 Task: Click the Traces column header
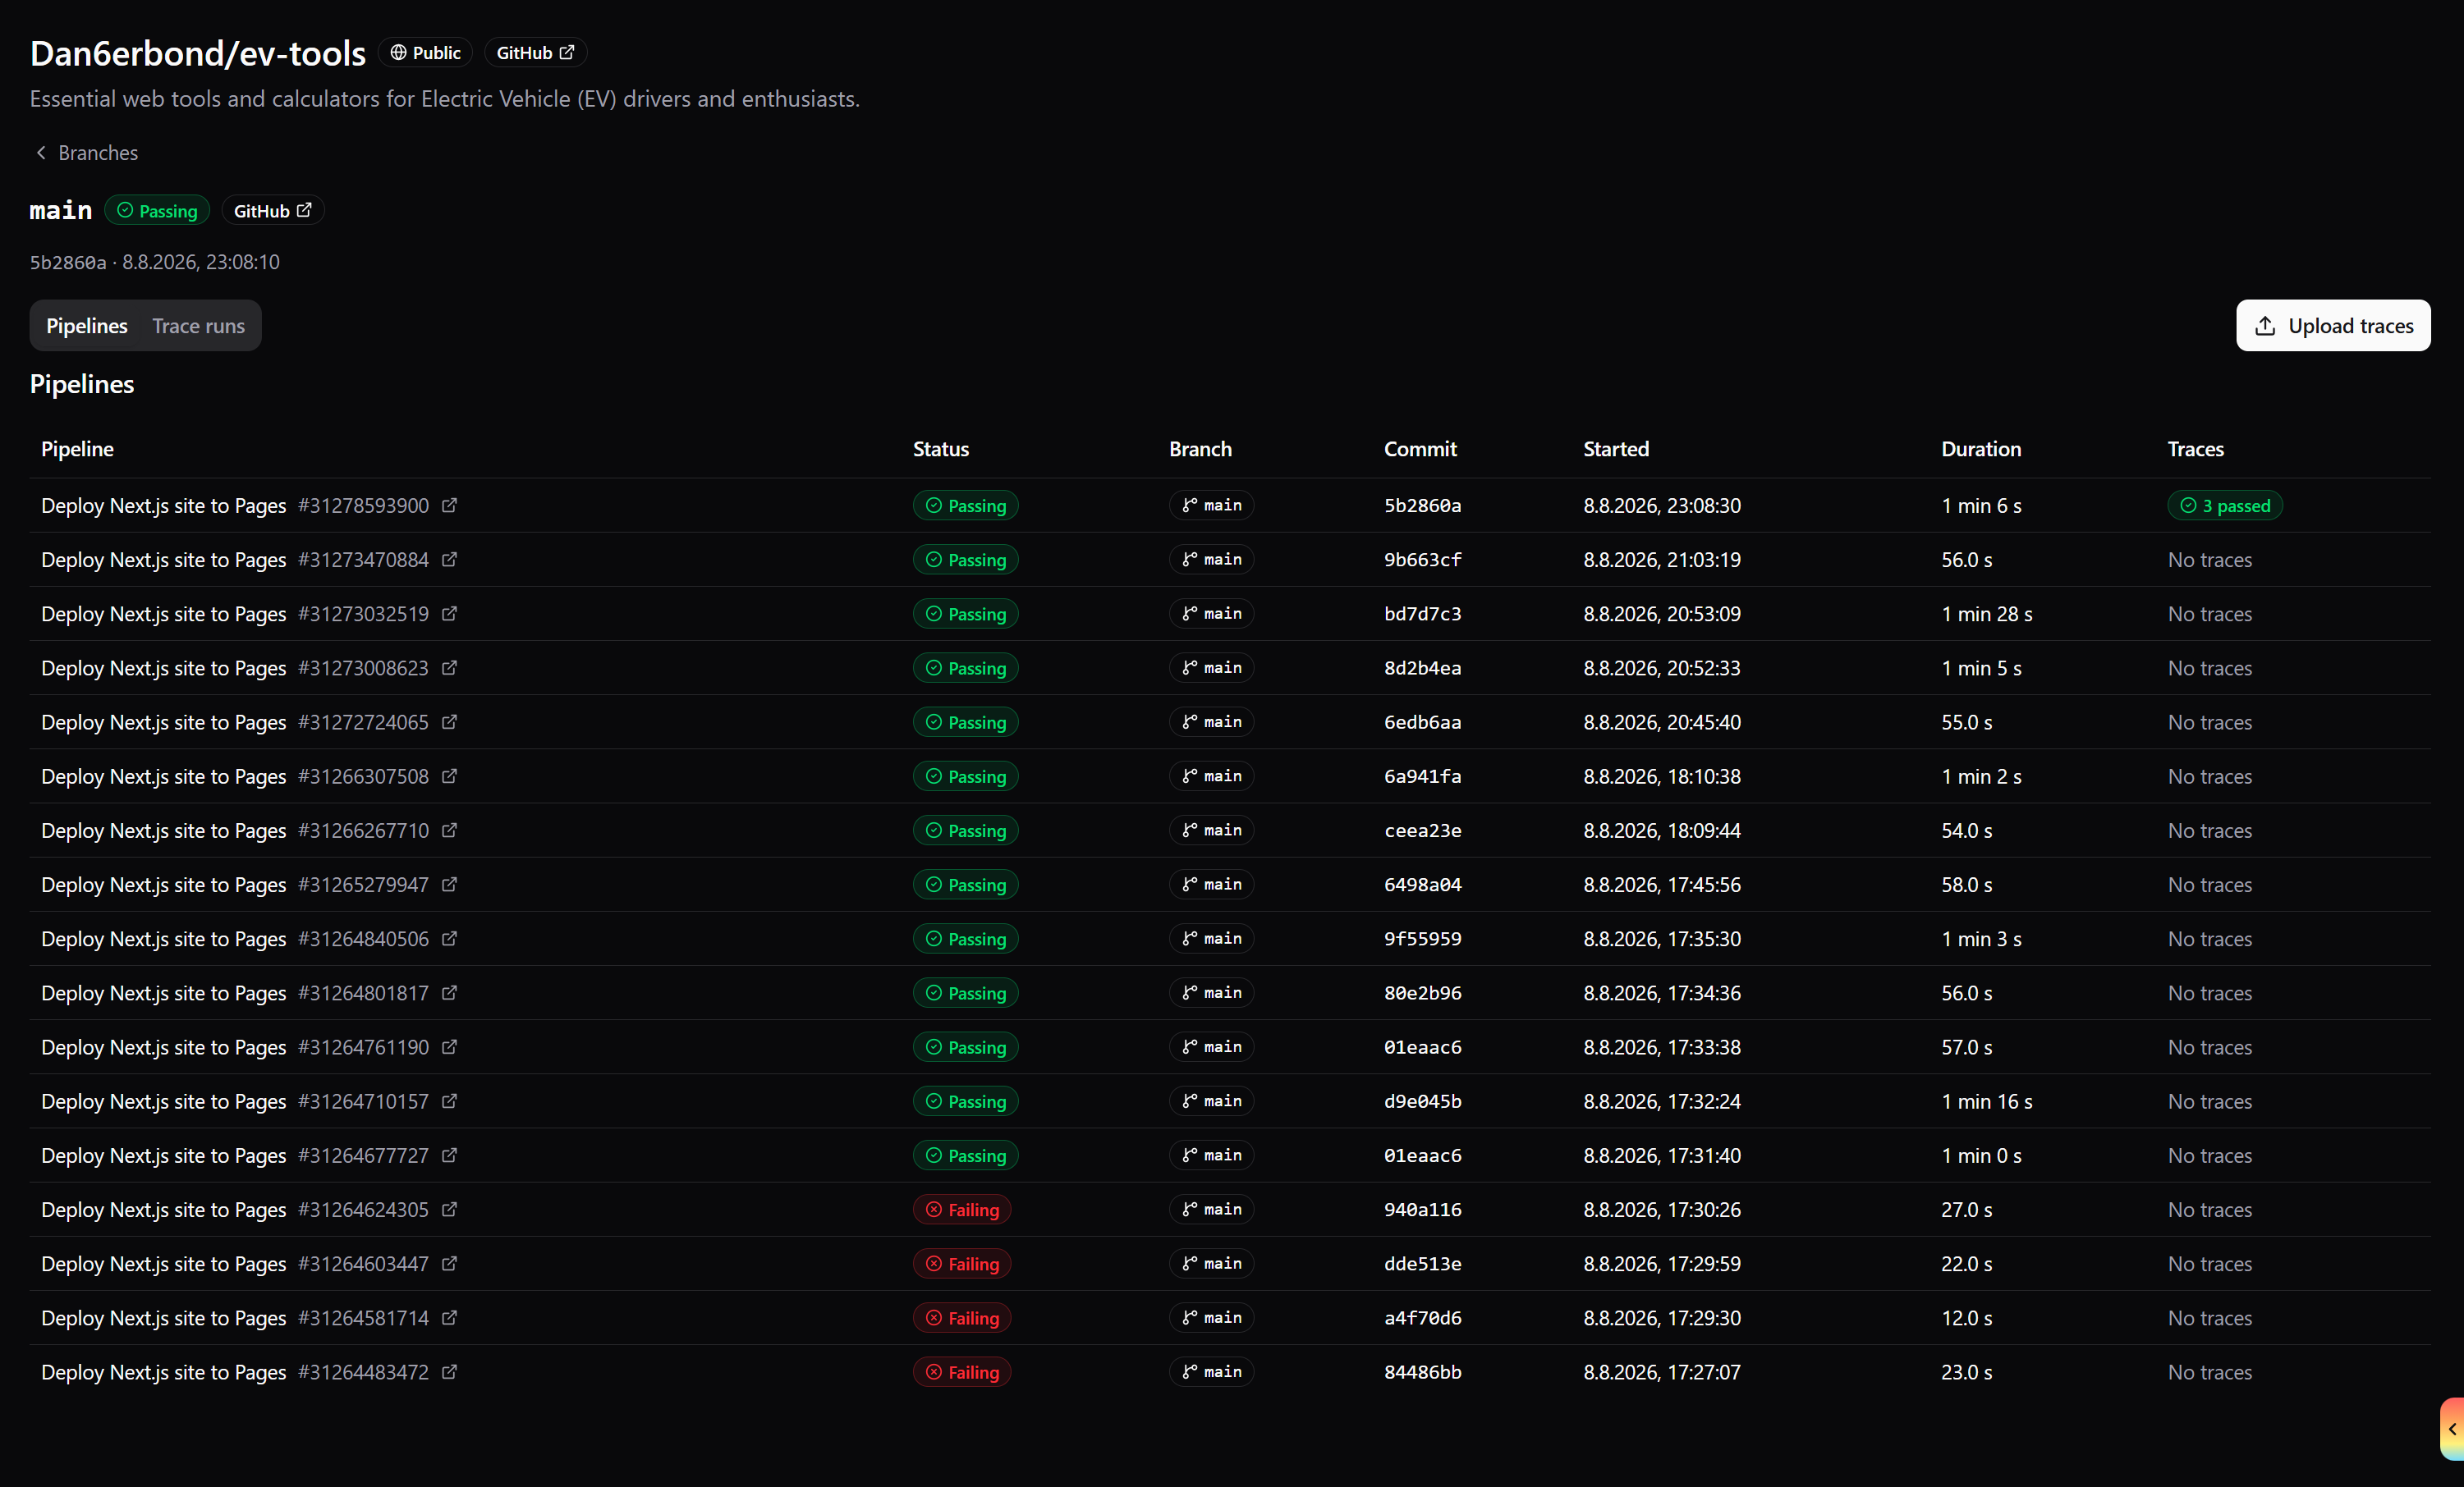(2195, 450)
